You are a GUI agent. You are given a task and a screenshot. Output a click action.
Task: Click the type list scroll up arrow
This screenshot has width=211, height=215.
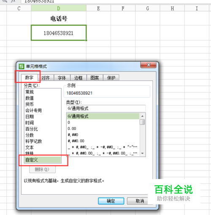click(142, 116)
